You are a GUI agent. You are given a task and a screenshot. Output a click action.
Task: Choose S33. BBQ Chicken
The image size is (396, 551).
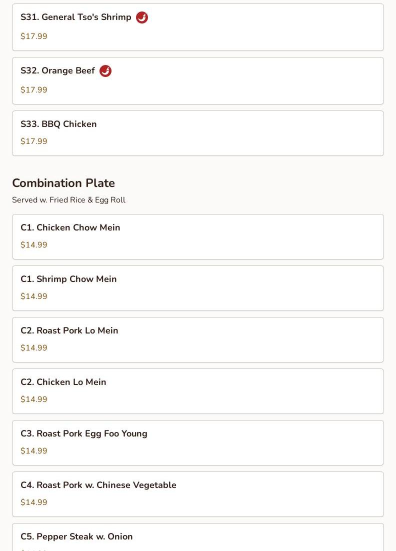58,124
